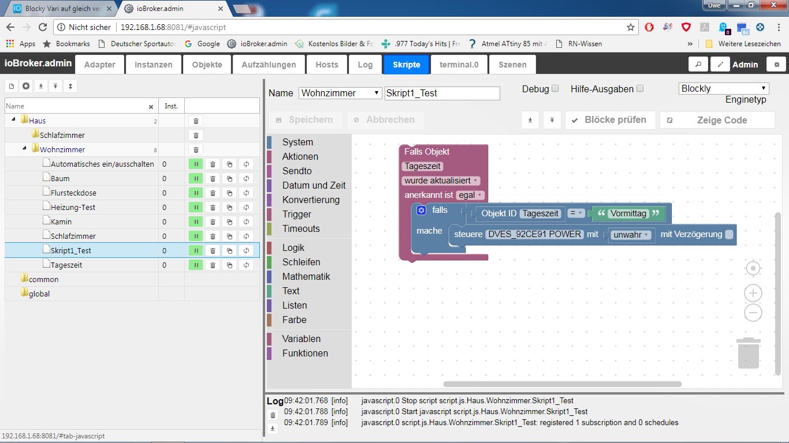789x443 pixels.
Task: Click the expand/collapse all tree icon
Action: (70, 86)
